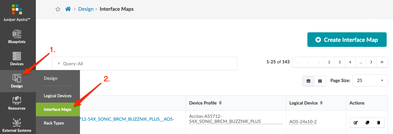Go to home via house icon
This screenshot has width=393, height=134.
pyautogui.click(x=68, y=9)
